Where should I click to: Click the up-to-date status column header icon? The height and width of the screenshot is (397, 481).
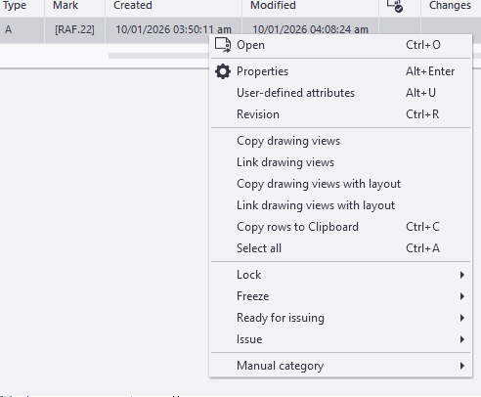click(395, 6)
